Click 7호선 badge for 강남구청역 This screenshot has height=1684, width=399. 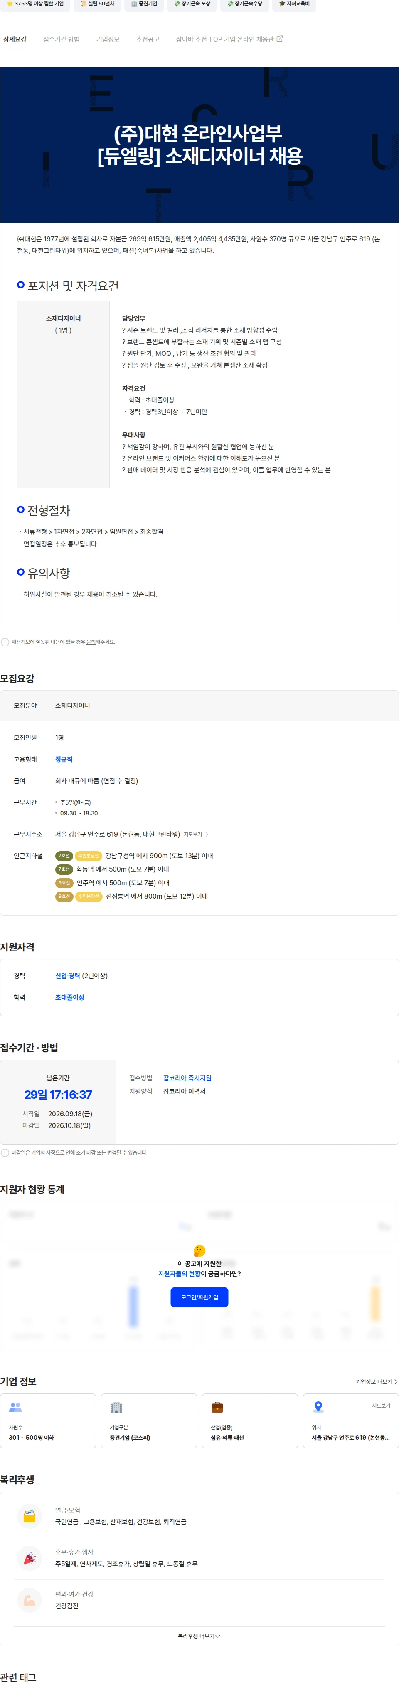click(x=64, y=856)
